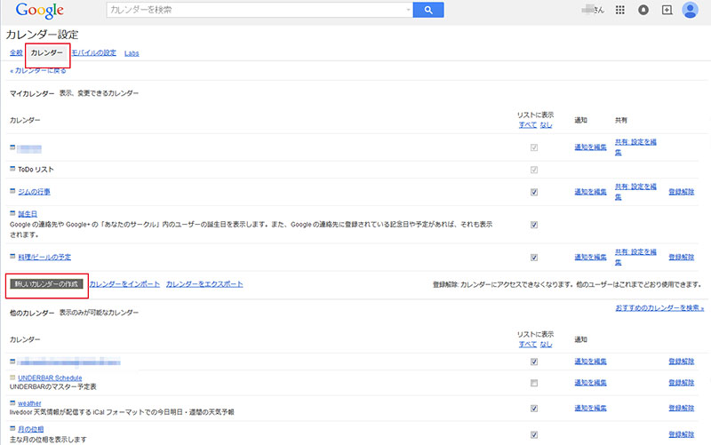Click calendar icon beside 料理/ビールの予定
Viewport: 711px width, 445px height.
coord(12,256)
